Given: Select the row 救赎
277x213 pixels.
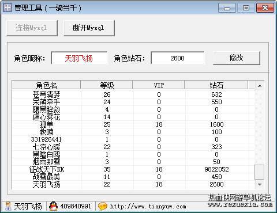Looking at the screenshot, I should 133,132.
